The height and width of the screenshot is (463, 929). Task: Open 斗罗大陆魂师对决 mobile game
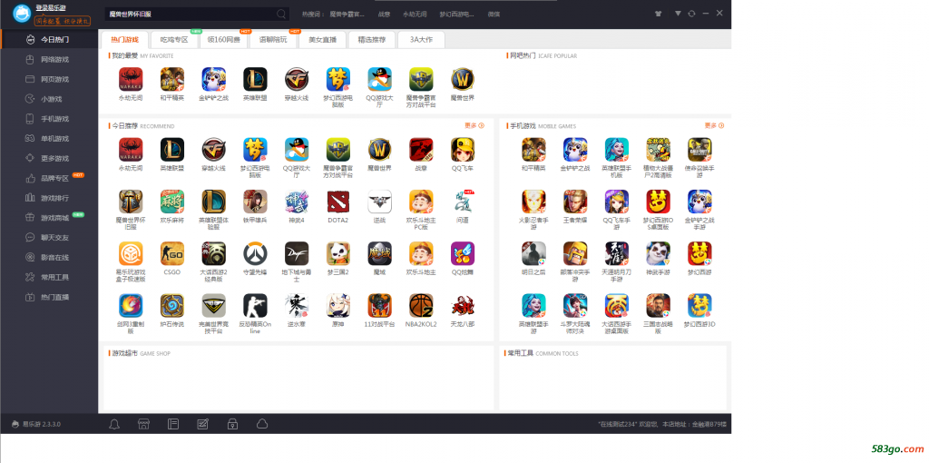574,305
